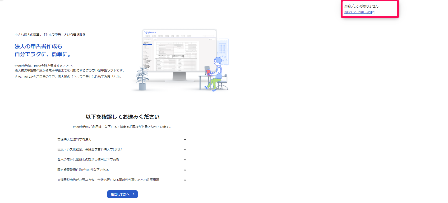Click the 確認して次へ button
Screen dimensions: 448x203
[x=122, y=194]
